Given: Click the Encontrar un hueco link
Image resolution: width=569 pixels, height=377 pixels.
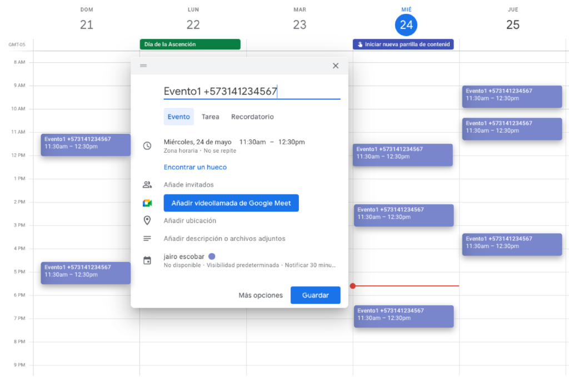Looking at the screenshot, I should [x=195, y=167].
